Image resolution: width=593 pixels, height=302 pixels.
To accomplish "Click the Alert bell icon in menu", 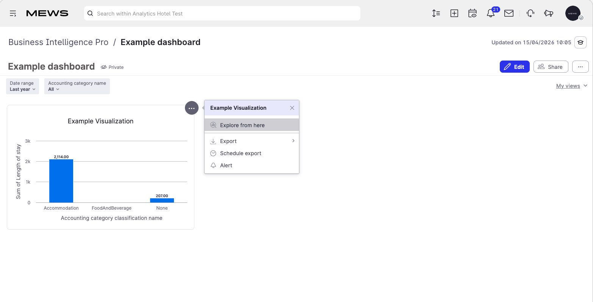I will tap(213, 165).
